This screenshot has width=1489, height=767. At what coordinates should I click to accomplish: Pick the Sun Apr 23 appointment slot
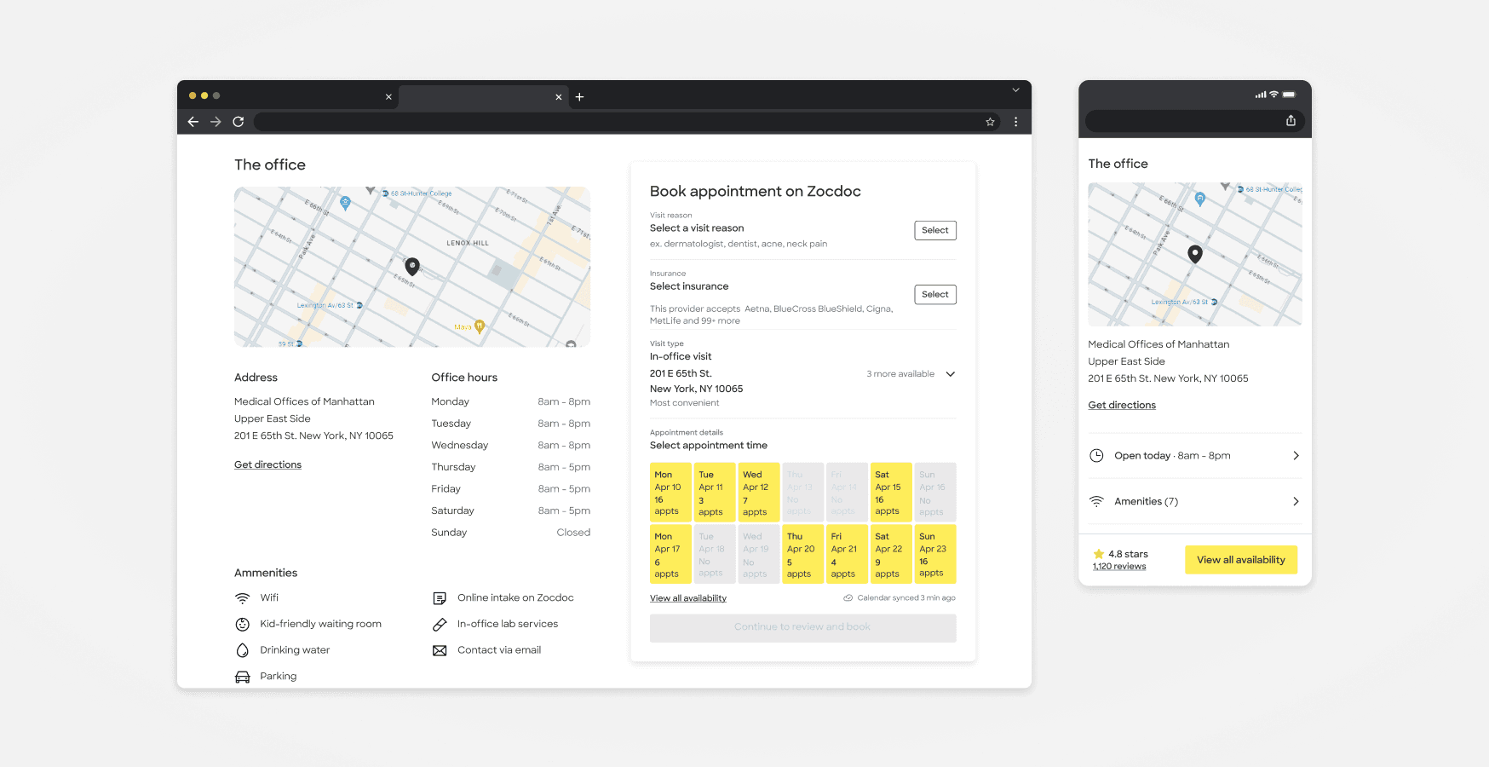coord(935,554)
